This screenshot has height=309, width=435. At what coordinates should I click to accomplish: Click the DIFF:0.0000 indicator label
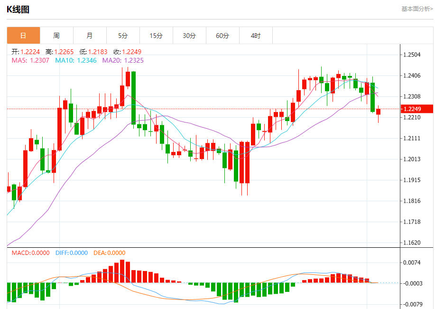(72, 253)
